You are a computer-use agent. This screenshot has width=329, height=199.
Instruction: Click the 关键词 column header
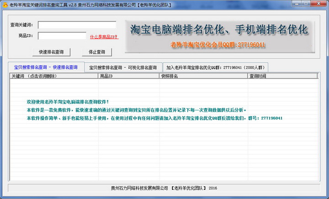click(x=54, y=76)
